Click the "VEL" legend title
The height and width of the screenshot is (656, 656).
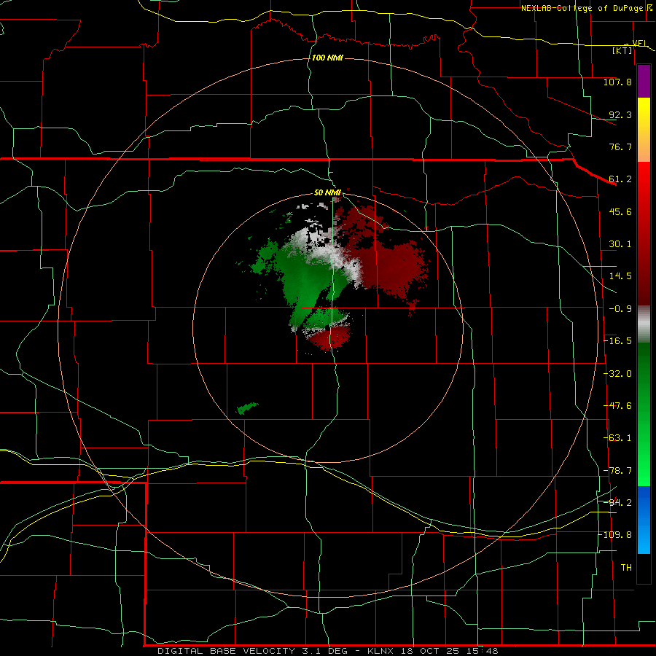point(639,43)
